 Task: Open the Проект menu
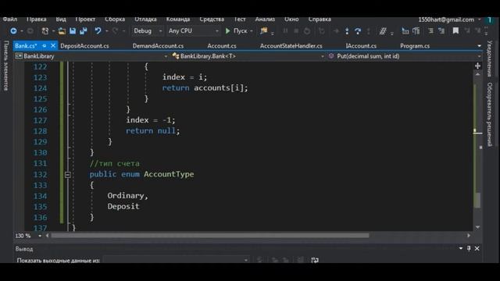point(85,20)
